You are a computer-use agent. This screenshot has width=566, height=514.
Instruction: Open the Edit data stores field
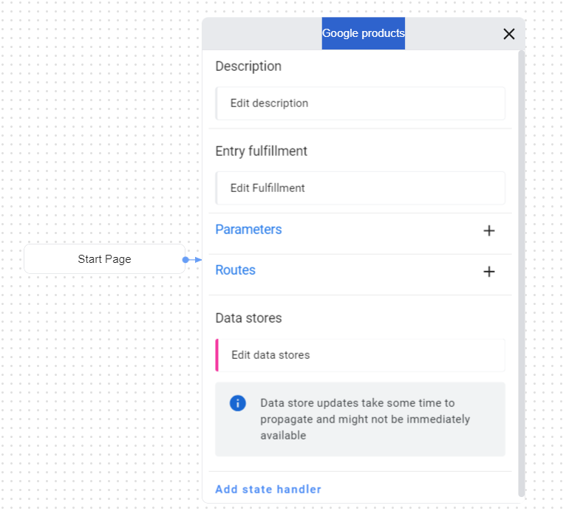[x=361, y=355]
